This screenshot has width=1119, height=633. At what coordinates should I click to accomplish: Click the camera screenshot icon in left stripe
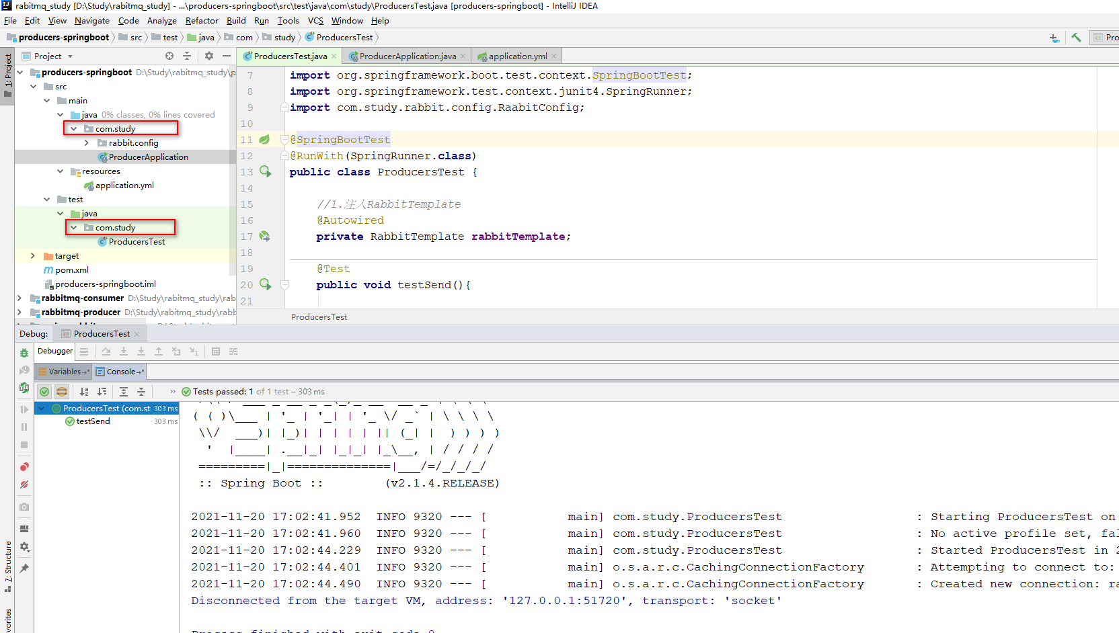pos(24,507)
